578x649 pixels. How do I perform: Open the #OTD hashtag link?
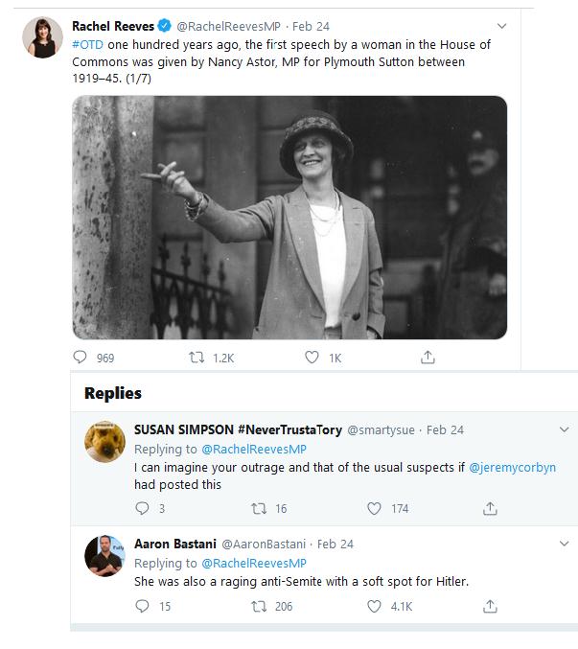point(87,44)
